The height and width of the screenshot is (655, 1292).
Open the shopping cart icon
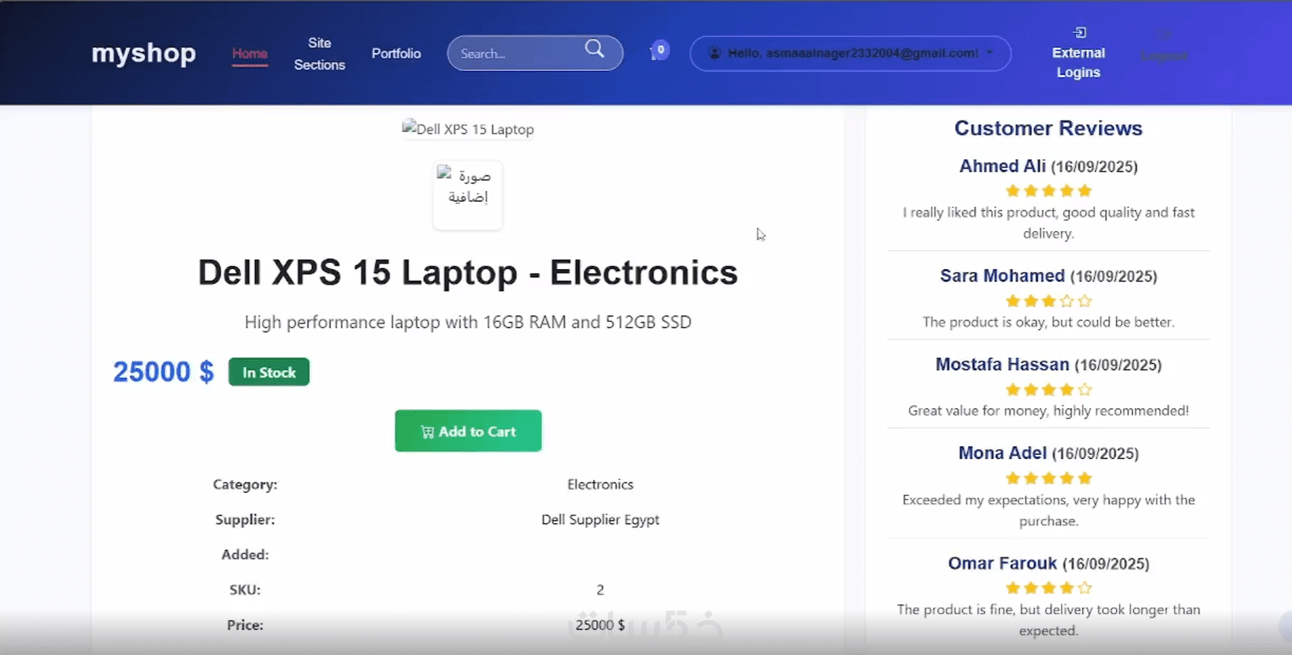659,52
